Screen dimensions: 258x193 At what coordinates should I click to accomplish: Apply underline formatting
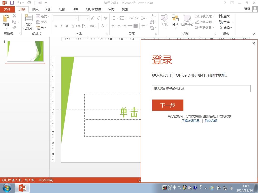click(x=67, y=26)
